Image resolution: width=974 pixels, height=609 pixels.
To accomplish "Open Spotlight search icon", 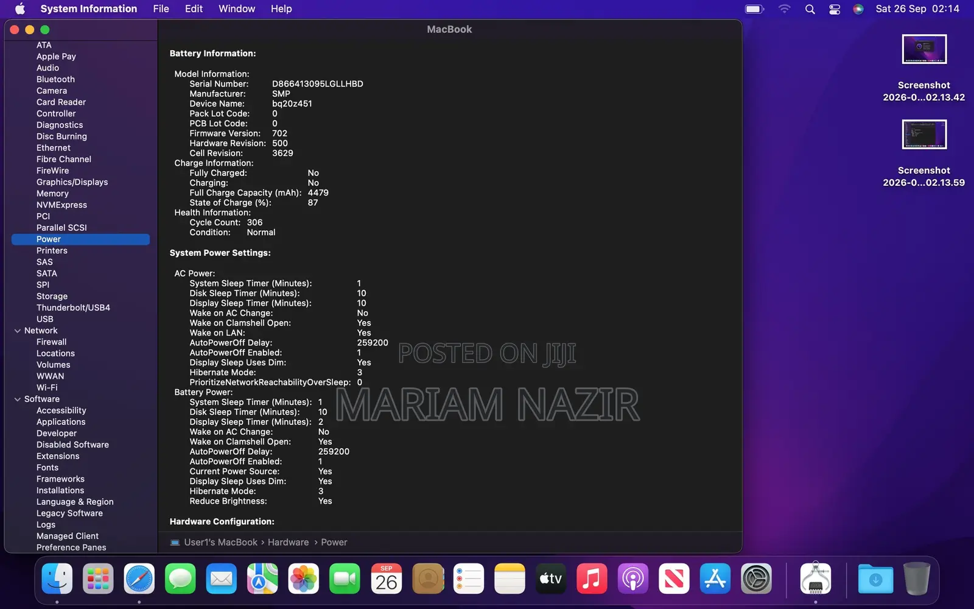I will click(x=810, y=9).
